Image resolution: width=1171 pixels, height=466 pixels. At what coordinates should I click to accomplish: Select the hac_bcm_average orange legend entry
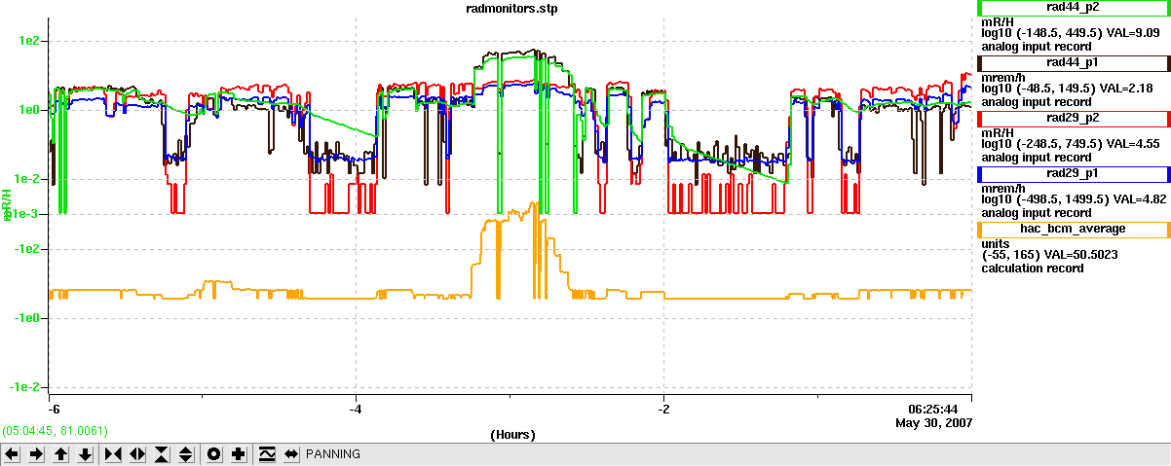1074,230
